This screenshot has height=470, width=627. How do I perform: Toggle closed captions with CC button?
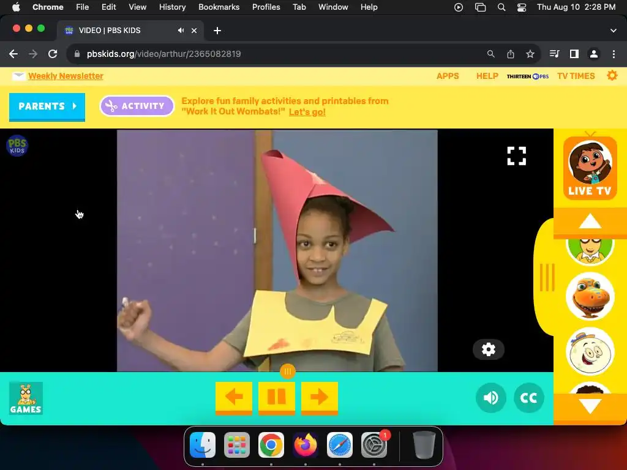click(528, 398)
